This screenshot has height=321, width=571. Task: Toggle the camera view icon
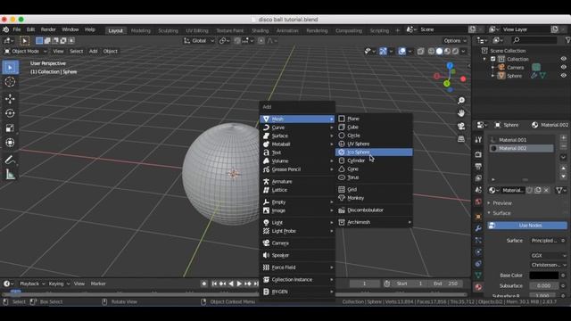[461, 126]
